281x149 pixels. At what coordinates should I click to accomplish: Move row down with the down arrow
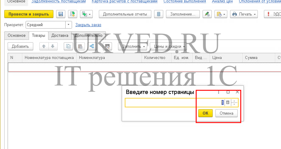click(x=53, y=47)
